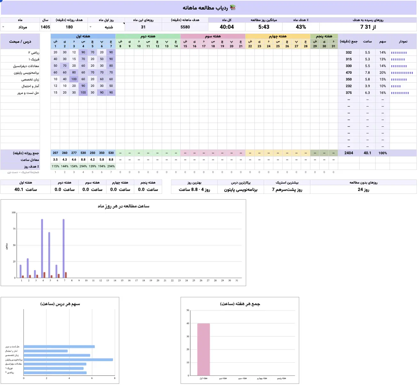
Task: Click the title of ساعت مطالعه در هر روز ماه chart
Action: pyautogui.click(x=123, y=206)
